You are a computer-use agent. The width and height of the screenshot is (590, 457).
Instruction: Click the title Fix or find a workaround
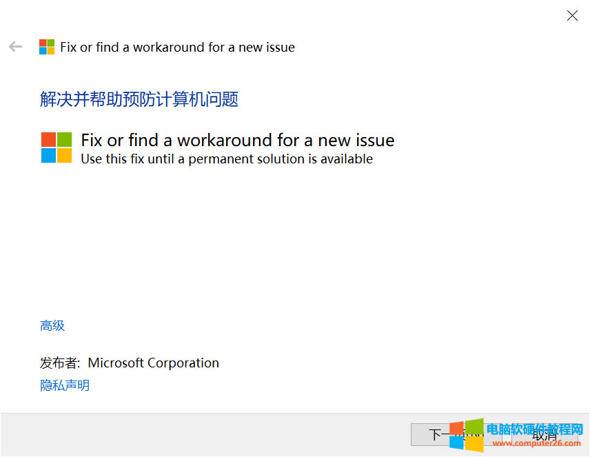pos(237,140)
